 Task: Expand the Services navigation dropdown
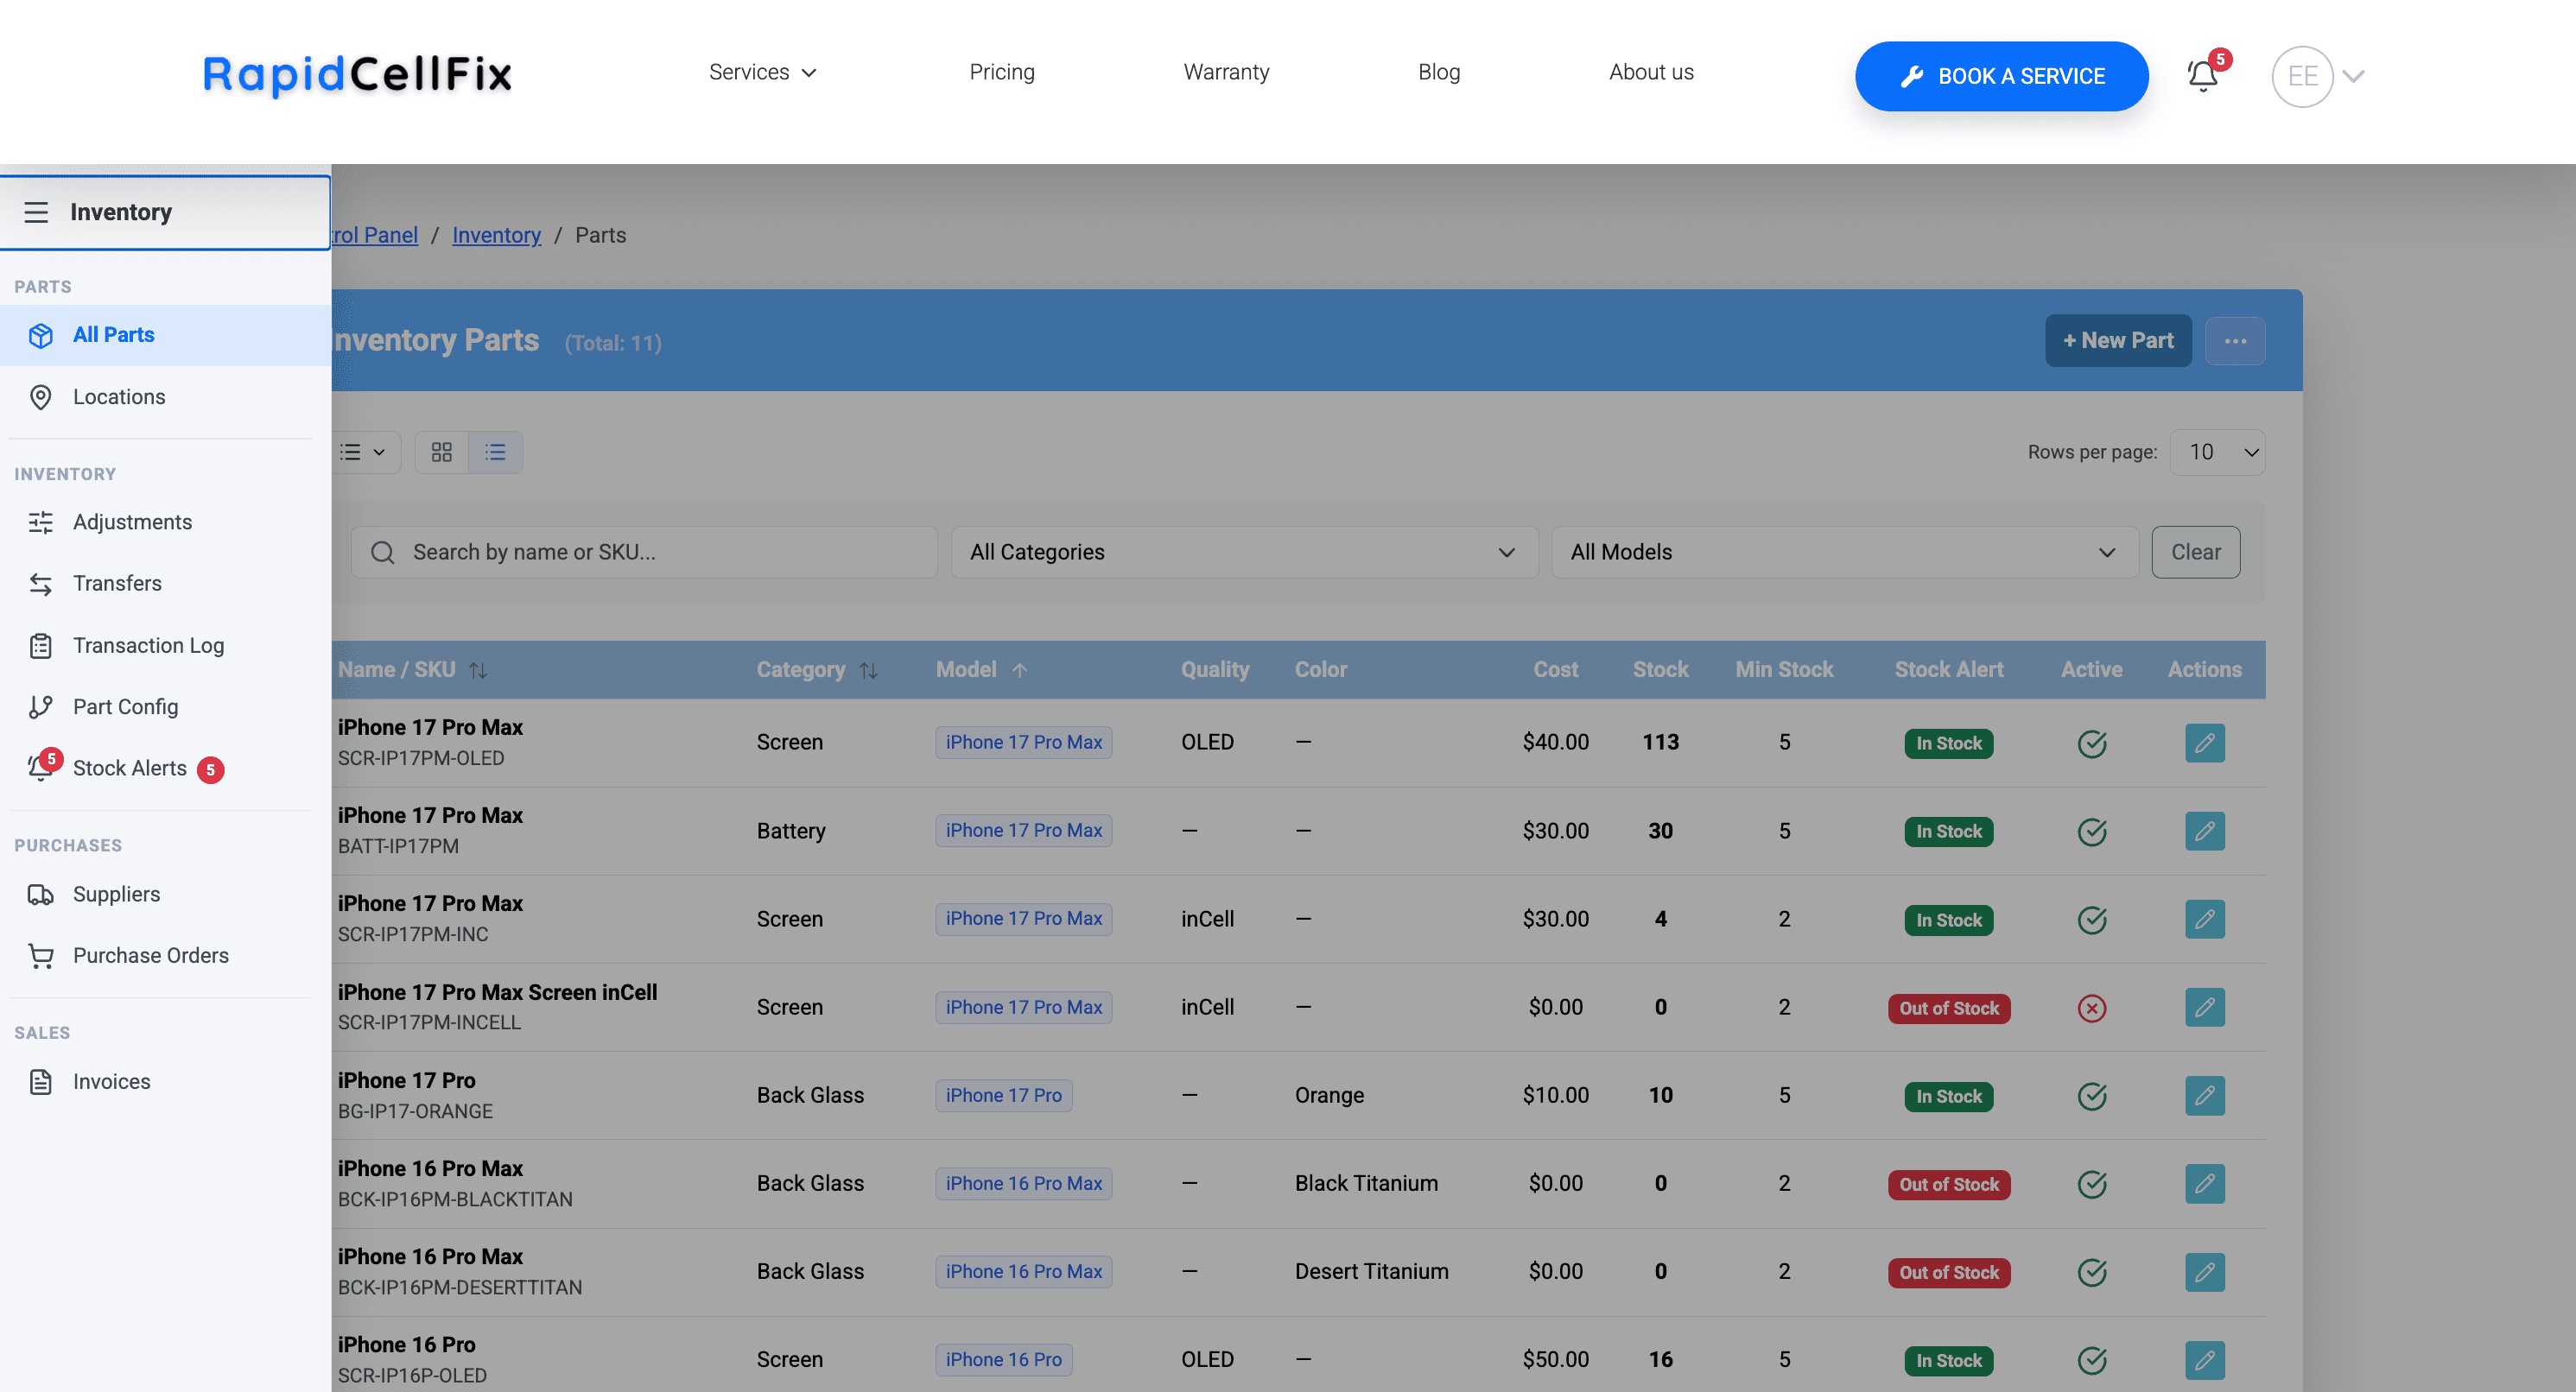pyautogui.click(x=762, y=72)
